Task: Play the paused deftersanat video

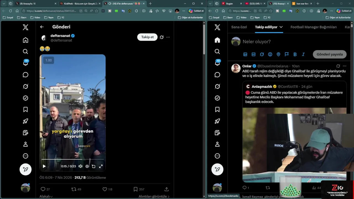Action: (x=44, y=166)
